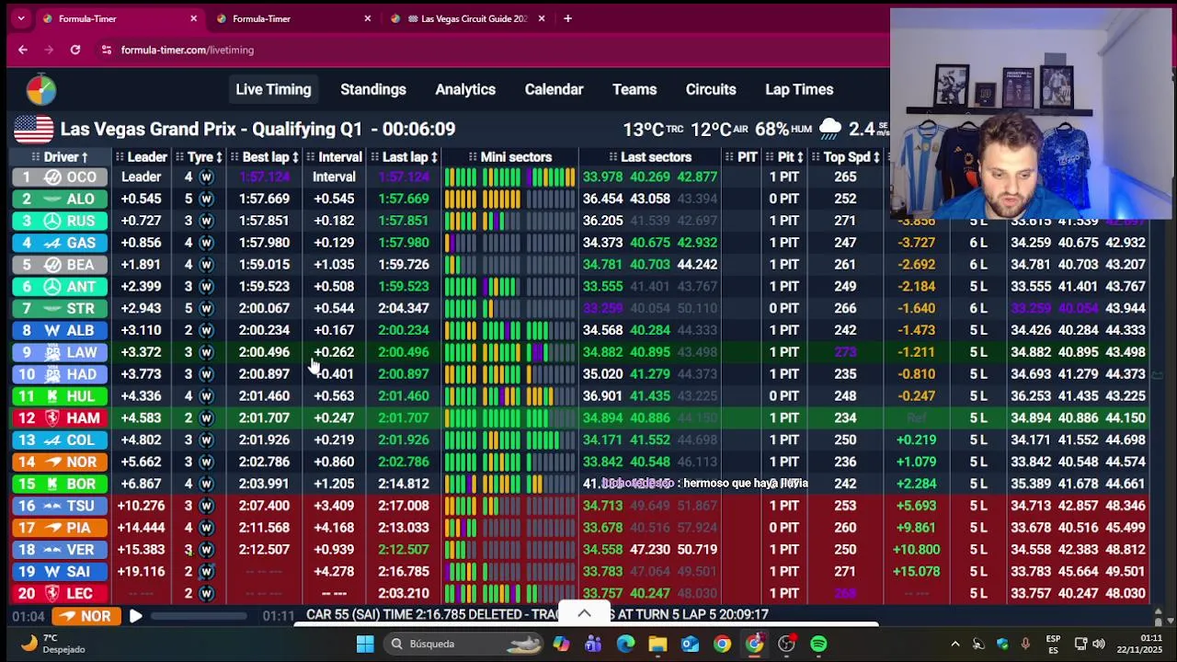
Task: Open Outlook from the taskbar
Action: [x=690, y=644]
